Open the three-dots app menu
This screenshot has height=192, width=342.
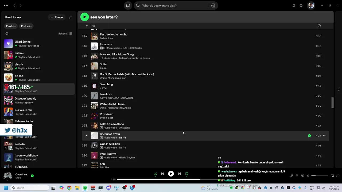(x=6, y=6)
